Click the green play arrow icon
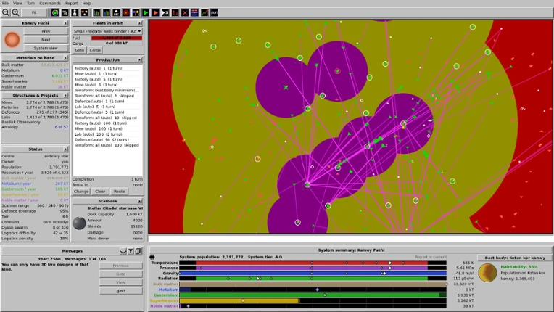The height and width of the screenshot is (312, 554). [145, 13]
